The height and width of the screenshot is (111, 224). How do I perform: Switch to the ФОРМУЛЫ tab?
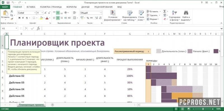(71, 7)
